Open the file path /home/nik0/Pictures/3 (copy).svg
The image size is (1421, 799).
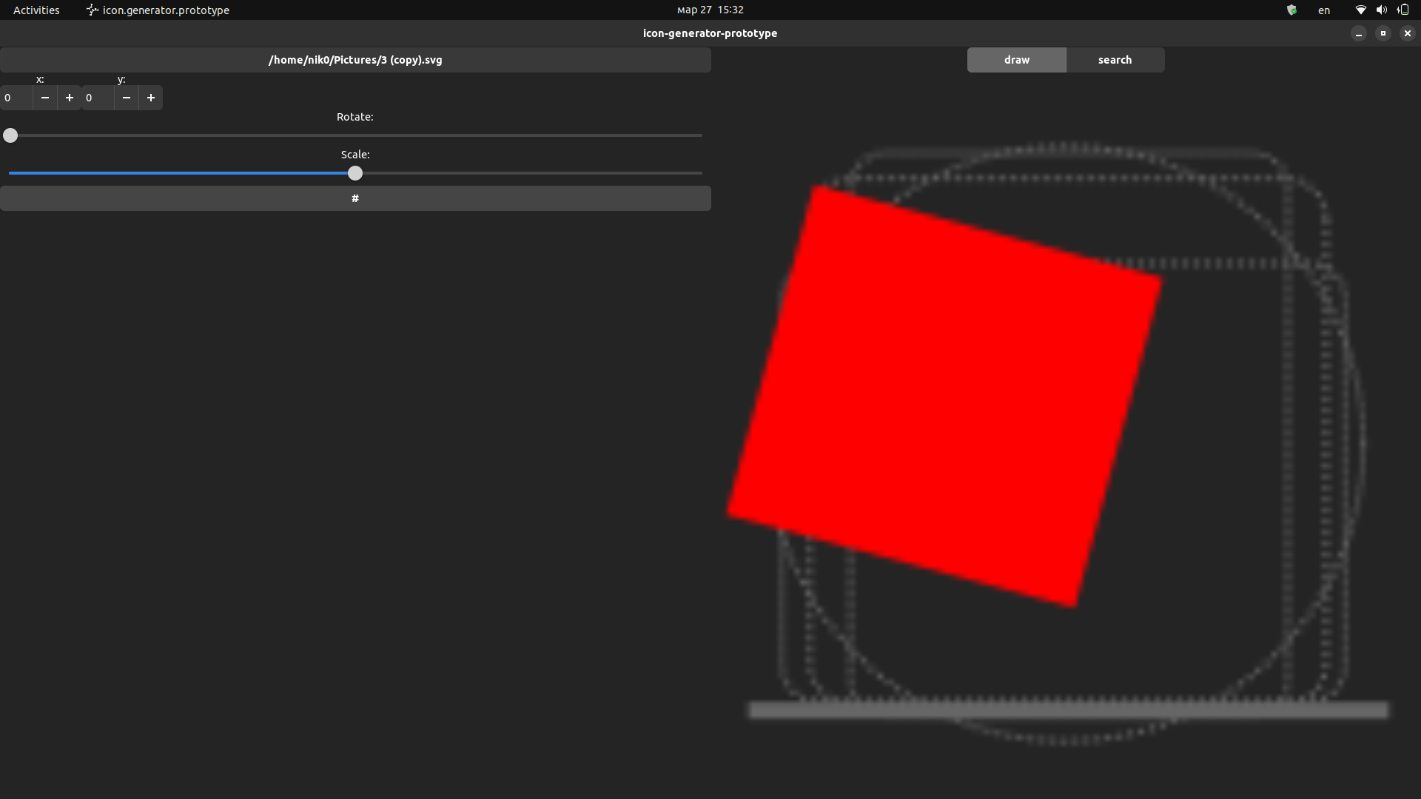click(355, 60)
